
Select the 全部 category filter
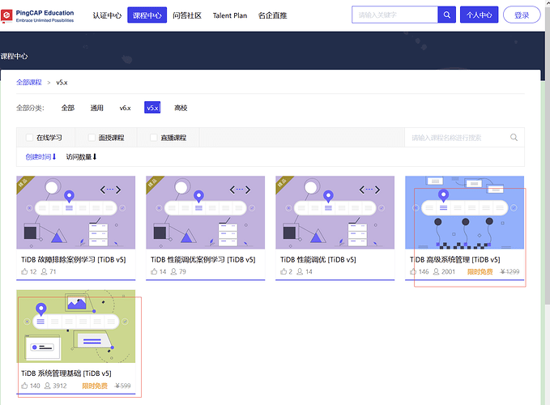pos(68,108)
